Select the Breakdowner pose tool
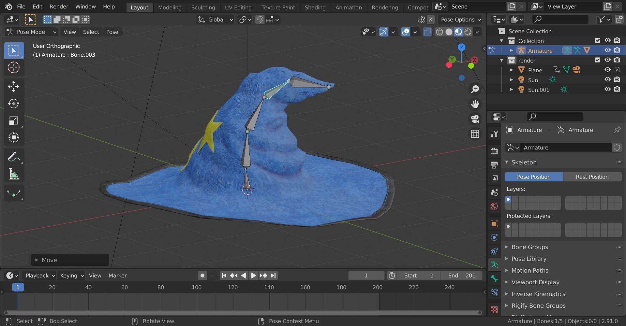 (14, 193)
